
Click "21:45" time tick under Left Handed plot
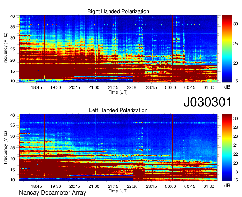click(113, 186)
